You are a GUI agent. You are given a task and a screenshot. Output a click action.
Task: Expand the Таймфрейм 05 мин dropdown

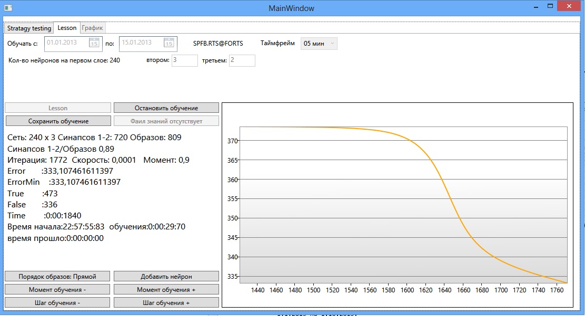point(319,44)
